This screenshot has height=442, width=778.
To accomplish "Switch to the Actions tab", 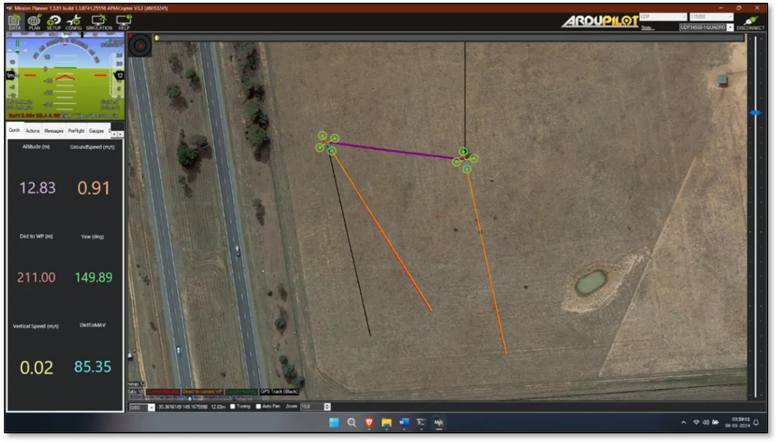I will (x=32, y=131).
